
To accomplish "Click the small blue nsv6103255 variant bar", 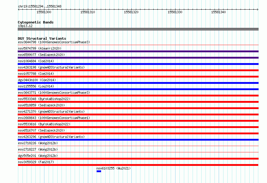I will tap(99, 171).
